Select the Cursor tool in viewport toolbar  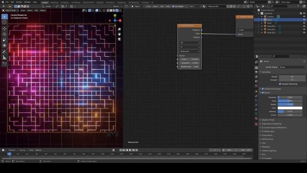point(4,22)
